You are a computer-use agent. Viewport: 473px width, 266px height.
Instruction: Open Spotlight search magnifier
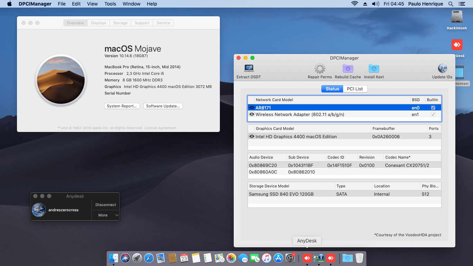tap(450, 4)
